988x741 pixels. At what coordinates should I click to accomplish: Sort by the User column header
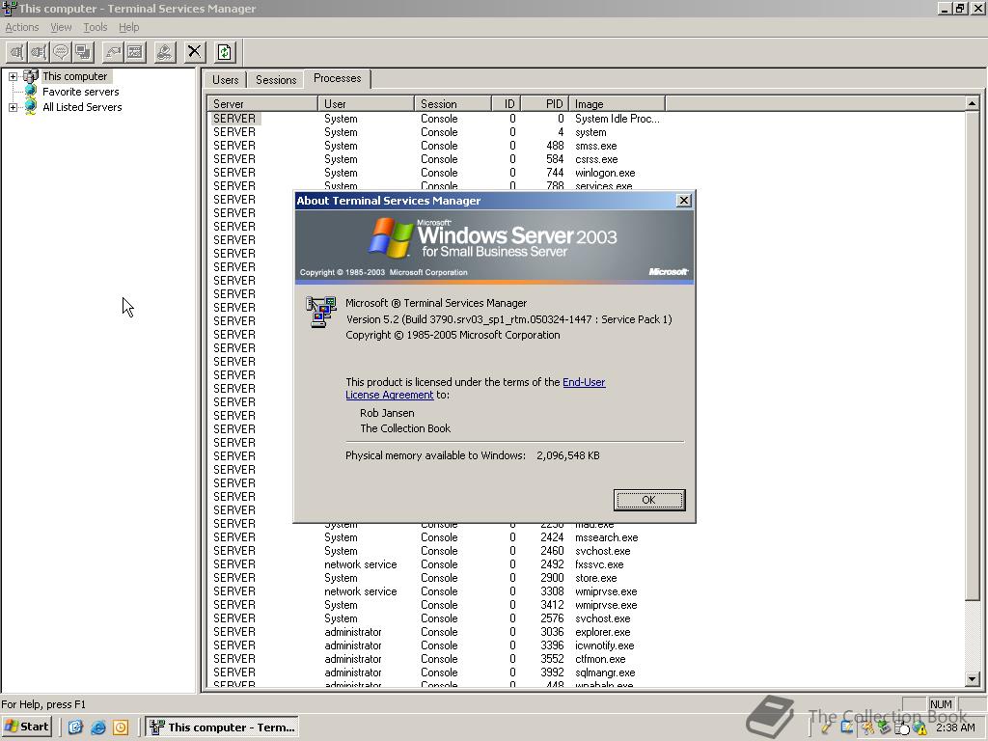tap(366, 104)
